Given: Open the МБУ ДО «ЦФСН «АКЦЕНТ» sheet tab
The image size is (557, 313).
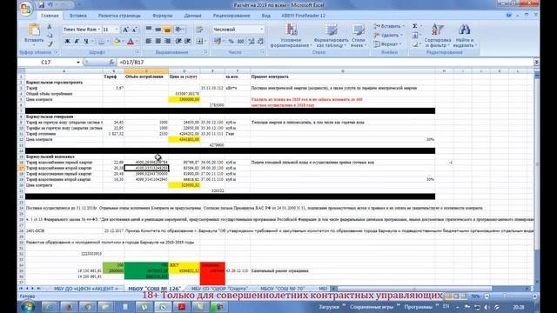Looking at the screenshot, I should click(x=85, y=289).
